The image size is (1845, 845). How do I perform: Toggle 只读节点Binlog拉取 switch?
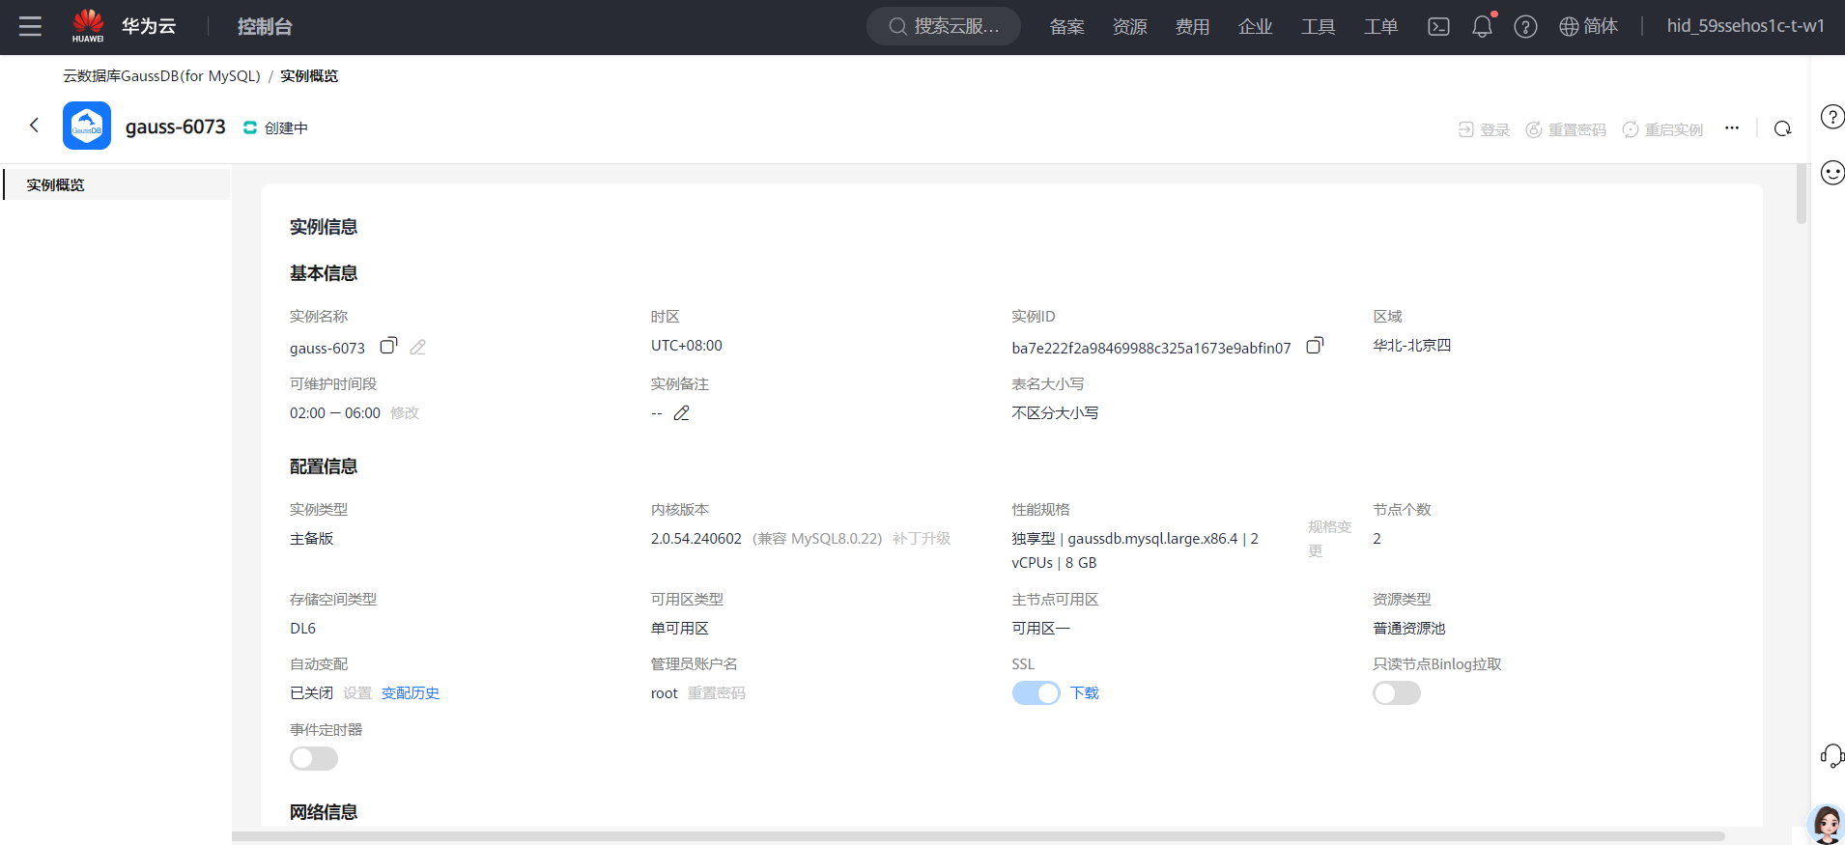(1397, 693)
